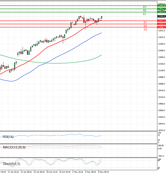
Task: Click the 30 Apr 04:16 time axis label
Action: click(65, 172)
